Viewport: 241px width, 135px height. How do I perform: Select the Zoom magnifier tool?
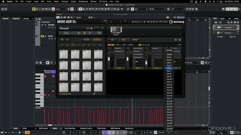[102, 9]
